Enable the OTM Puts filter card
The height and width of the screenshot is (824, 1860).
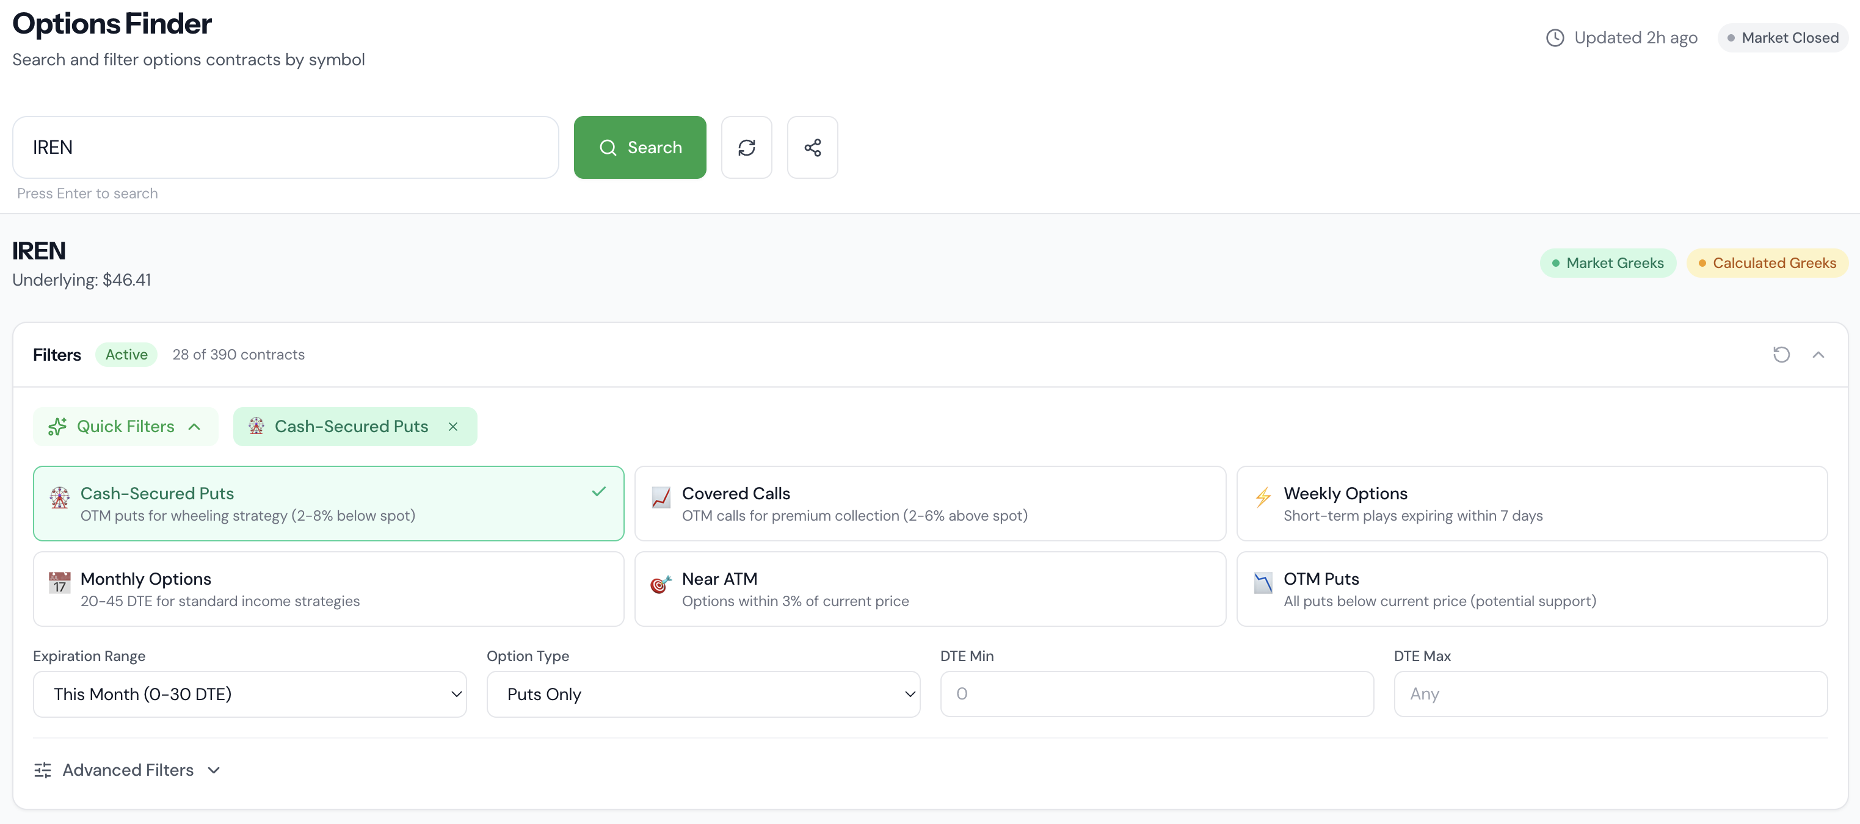pyautogui.click(x=1530, y=588)
